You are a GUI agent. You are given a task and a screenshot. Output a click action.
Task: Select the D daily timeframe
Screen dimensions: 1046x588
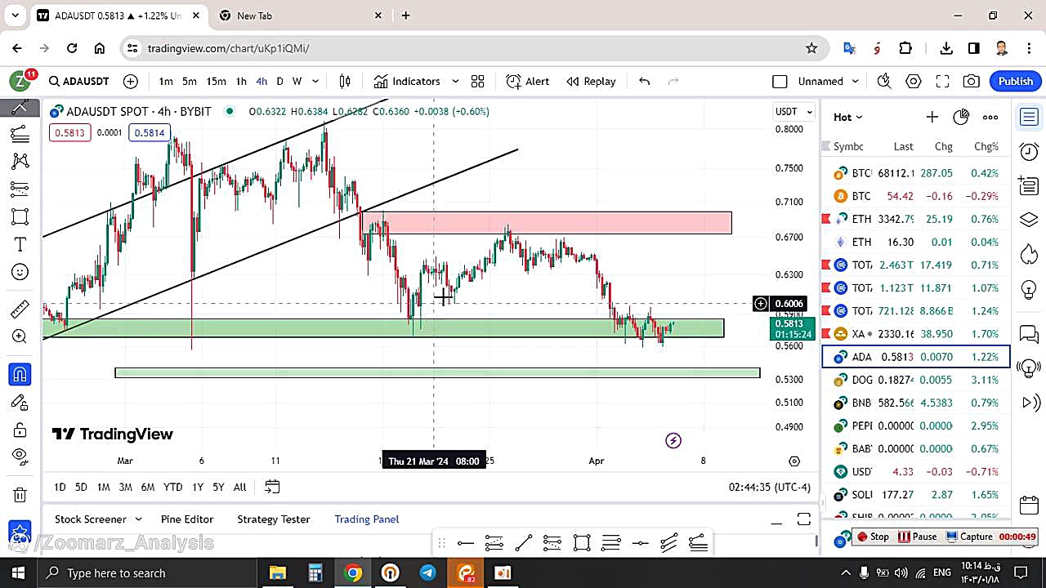coord(279,81)
